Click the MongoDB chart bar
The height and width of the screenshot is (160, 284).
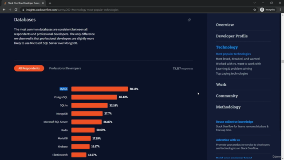87,114
